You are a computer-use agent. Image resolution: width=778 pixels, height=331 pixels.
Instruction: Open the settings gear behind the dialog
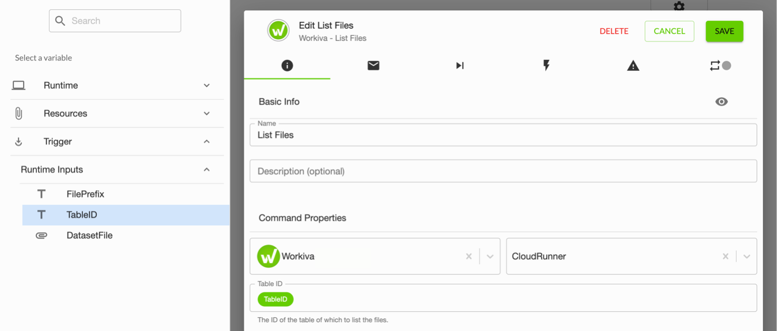click(x=679, y=6)
